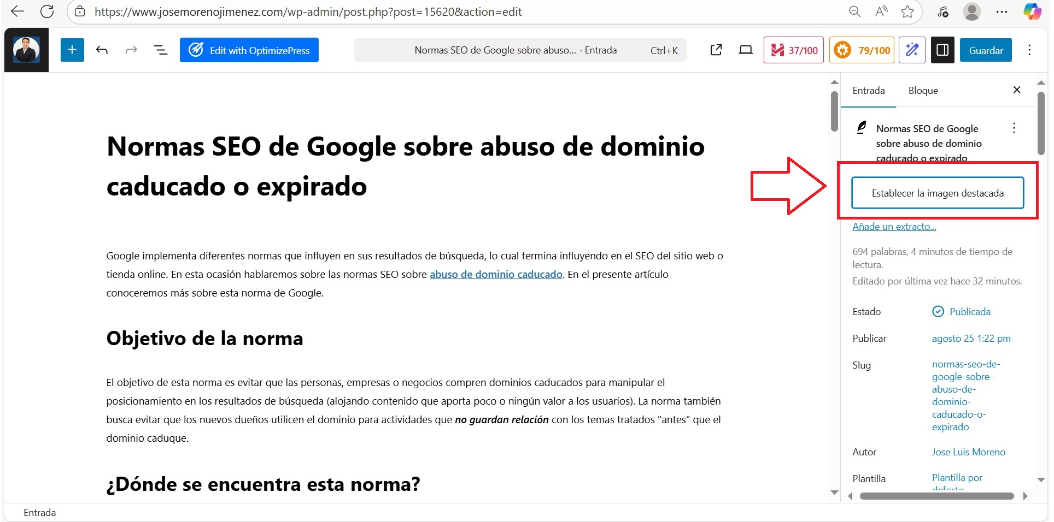
Task: Toggle the settings sidebar panel
Action: tap(942, 50)
